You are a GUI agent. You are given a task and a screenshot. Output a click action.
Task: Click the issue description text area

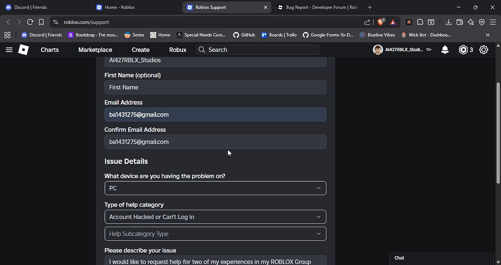[x=215, y=260]
